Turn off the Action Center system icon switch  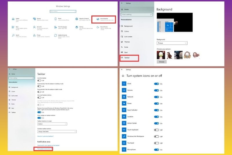point(157,123)
